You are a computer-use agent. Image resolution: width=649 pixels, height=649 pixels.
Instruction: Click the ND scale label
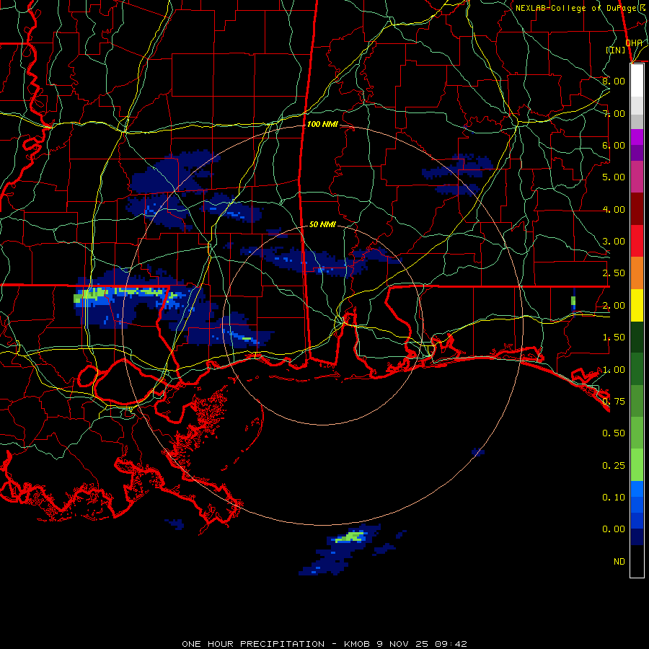619,562
